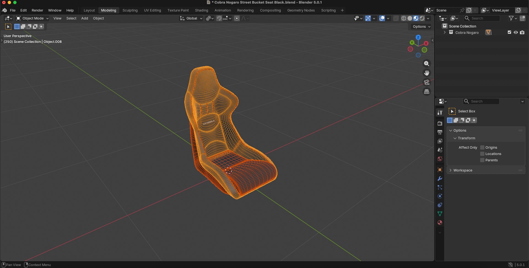Image resolution: width=529 pixels, height=268 pixels.
Task: Hide Cobra Nogaro collection with eye icon
Action: click(x=516, y=32)
